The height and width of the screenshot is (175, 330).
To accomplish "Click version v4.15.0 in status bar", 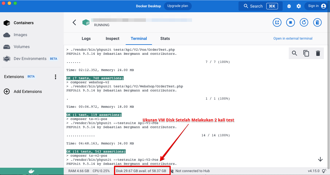I will [313, 171].
